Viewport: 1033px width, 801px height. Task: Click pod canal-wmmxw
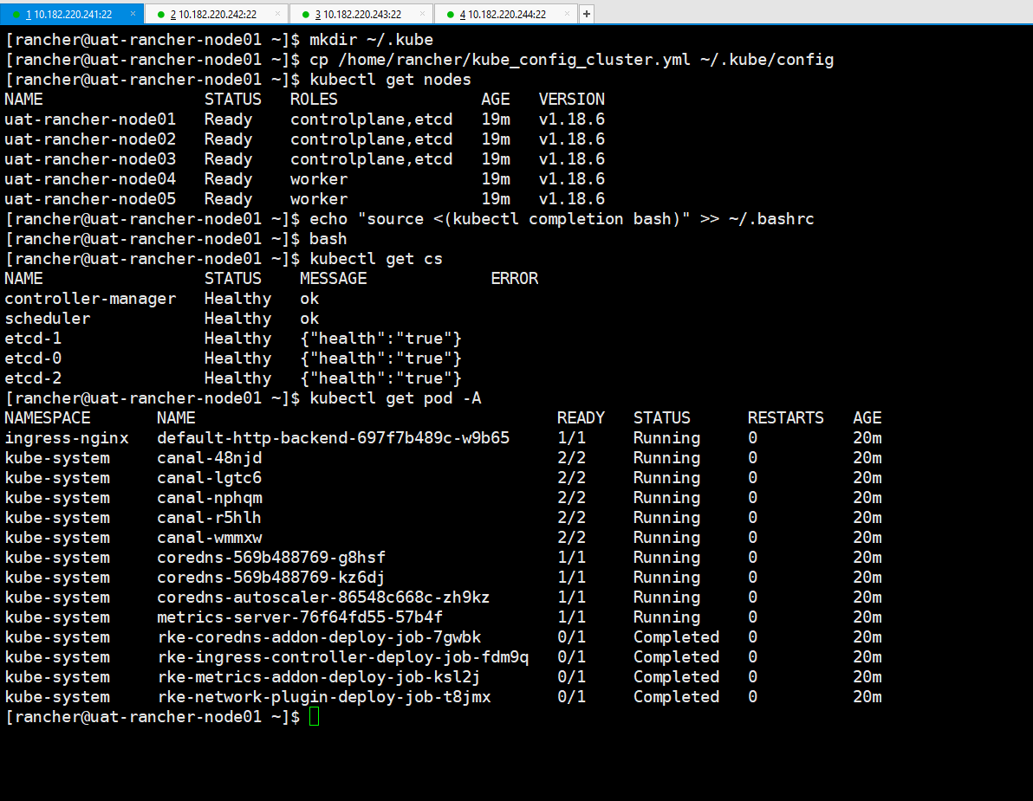[x=209, y=538]
